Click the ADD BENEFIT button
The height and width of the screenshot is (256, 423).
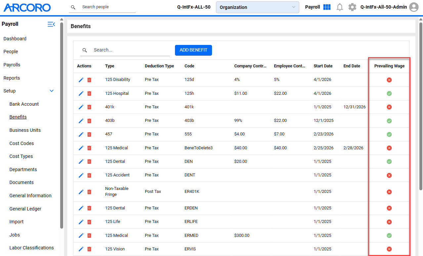coord(193,50)
